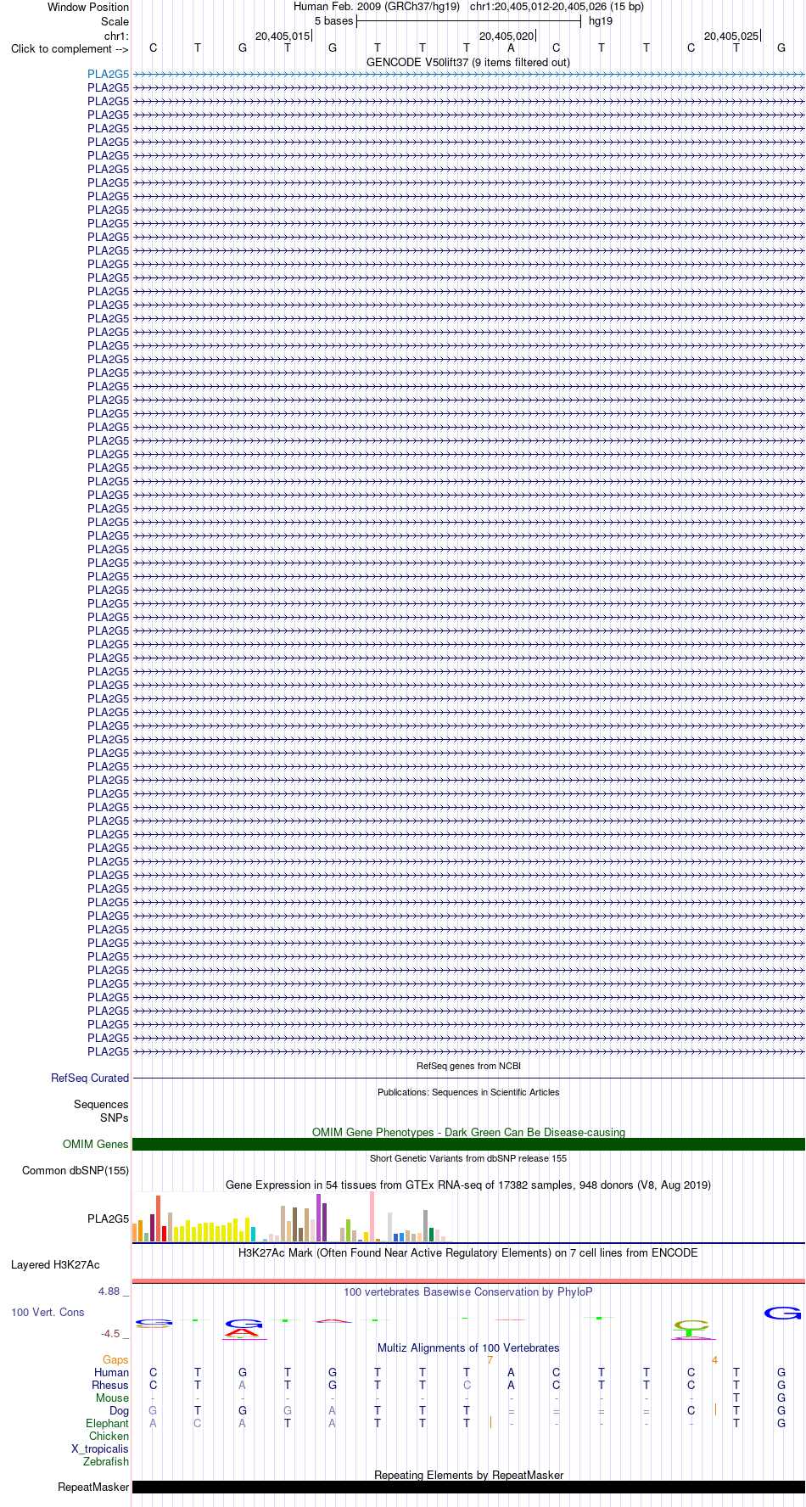Click the chr1:20,405,012-20,405,026 position text

click(557, 7)
